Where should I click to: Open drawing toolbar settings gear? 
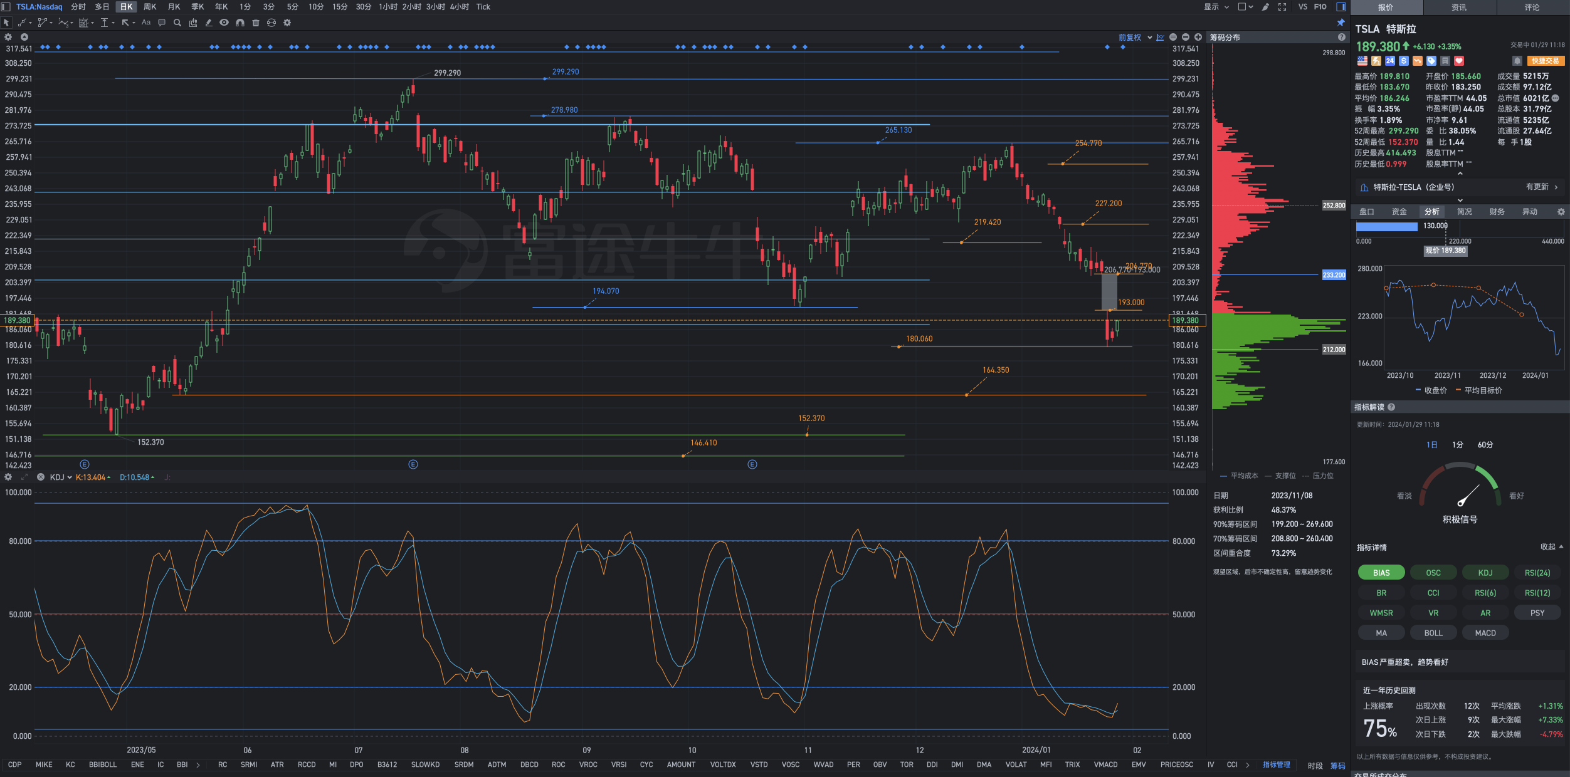click(x=287, y=23)
